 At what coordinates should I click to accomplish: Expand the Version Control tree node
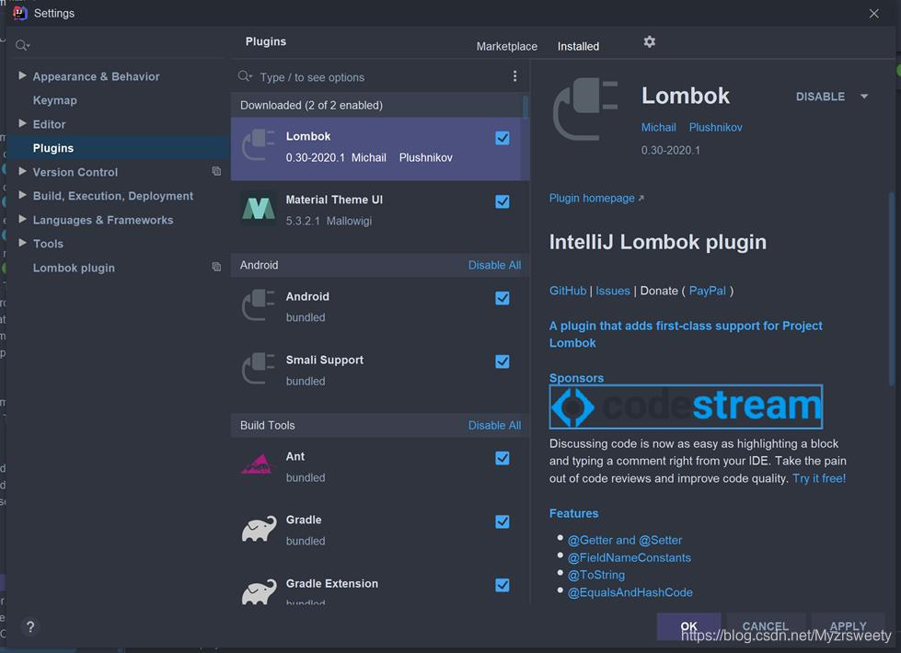point(22,170)
